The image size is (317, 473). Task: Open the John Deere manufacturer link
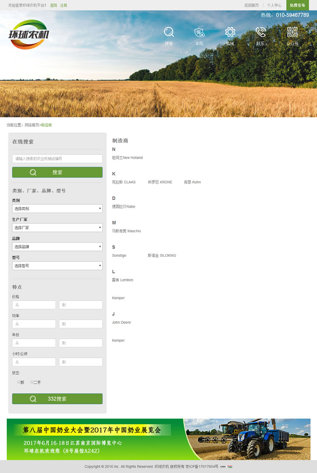(x=121, y=322)
